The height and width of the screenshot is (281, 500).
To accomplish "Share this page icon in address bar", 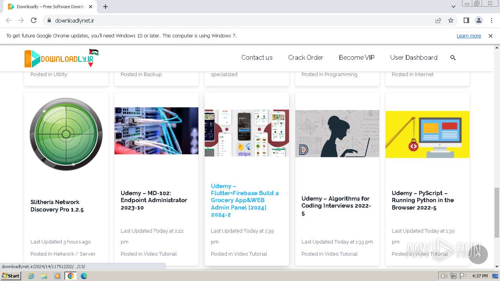I will [x=438, y=20].
